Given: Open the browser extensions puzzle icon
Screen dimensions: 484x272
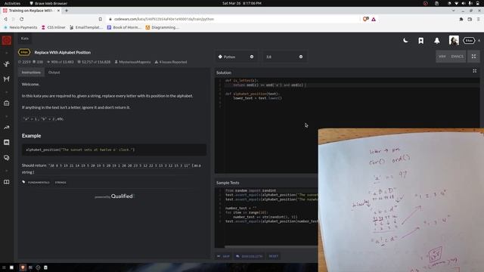Looking at the screenshot, I should (x=461, y=19).
